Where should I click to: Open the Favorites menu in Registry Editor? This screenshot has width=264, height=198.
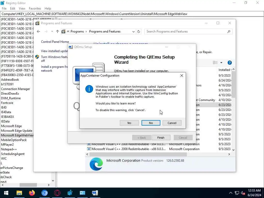point(35,9)
